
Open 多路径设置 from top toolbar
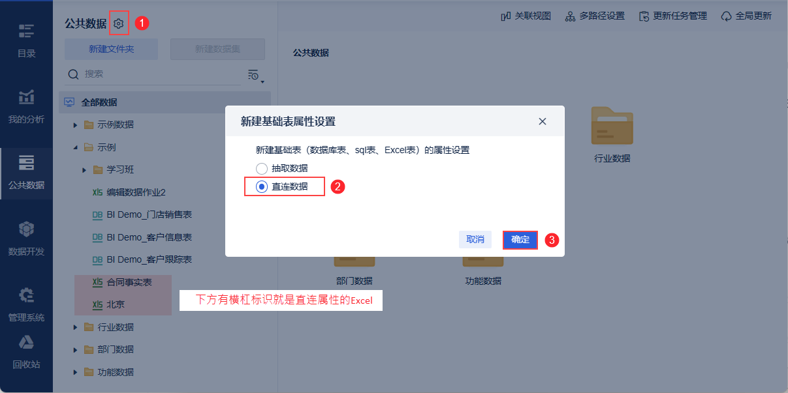(x=595, y=16)
